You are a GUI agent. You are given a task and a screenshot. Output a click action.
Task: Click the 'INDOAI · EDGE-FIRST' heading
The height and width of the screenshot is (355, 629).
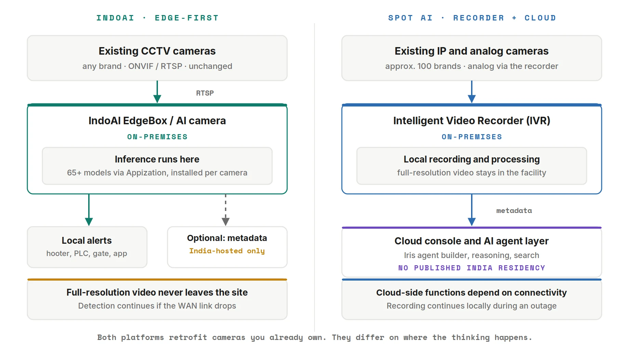[157, 18]
